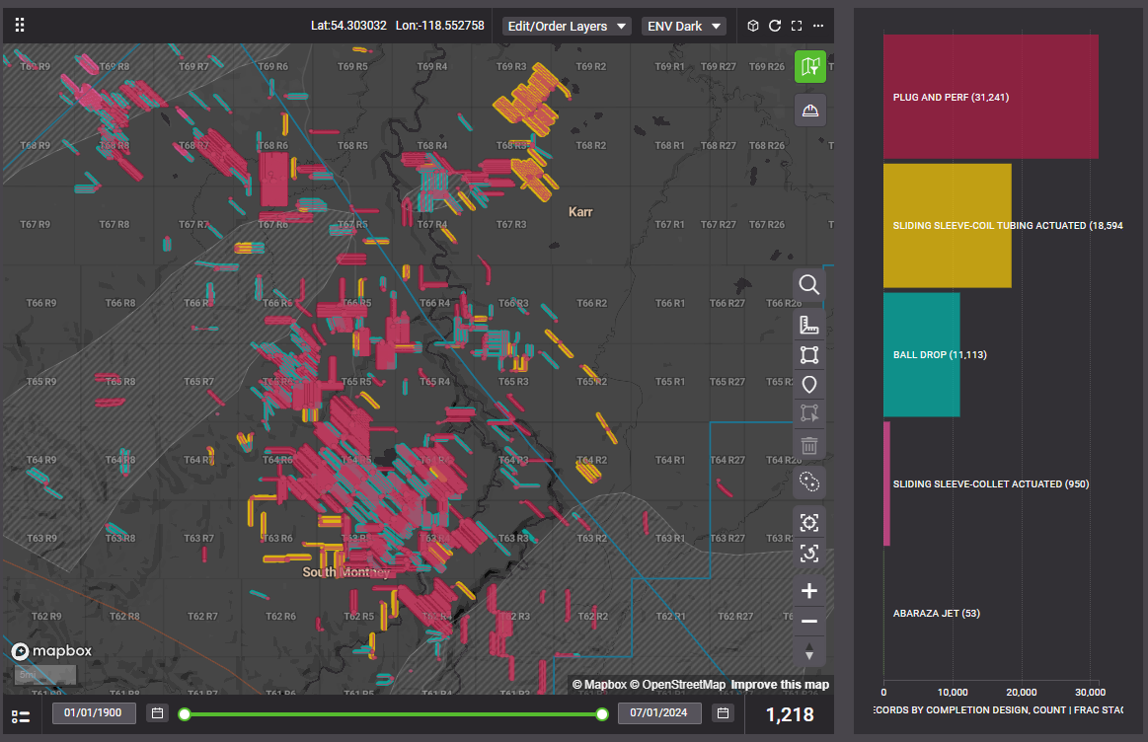Click the recenter map target icon
Image resolution: width=1148 pixels, height=742 pixels.
(809, 522)
